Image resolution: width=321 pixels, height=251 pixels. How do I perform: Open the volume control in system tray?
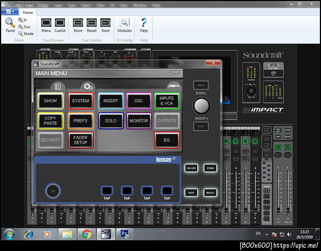click(289, 234)
